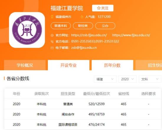Switch to the 历年分数 tab
162x130 pixels.
pos(112,65)
